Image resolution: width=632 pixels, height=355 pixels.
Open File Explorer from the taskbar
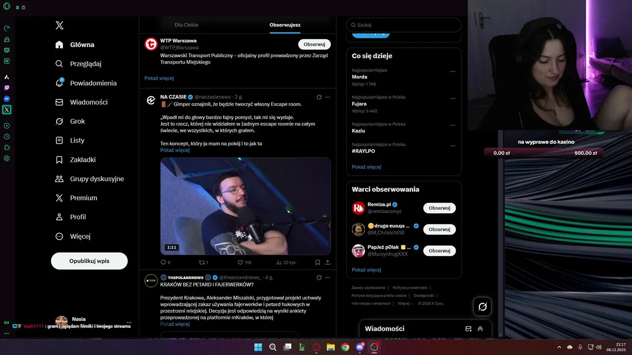[x=331, y=347]
